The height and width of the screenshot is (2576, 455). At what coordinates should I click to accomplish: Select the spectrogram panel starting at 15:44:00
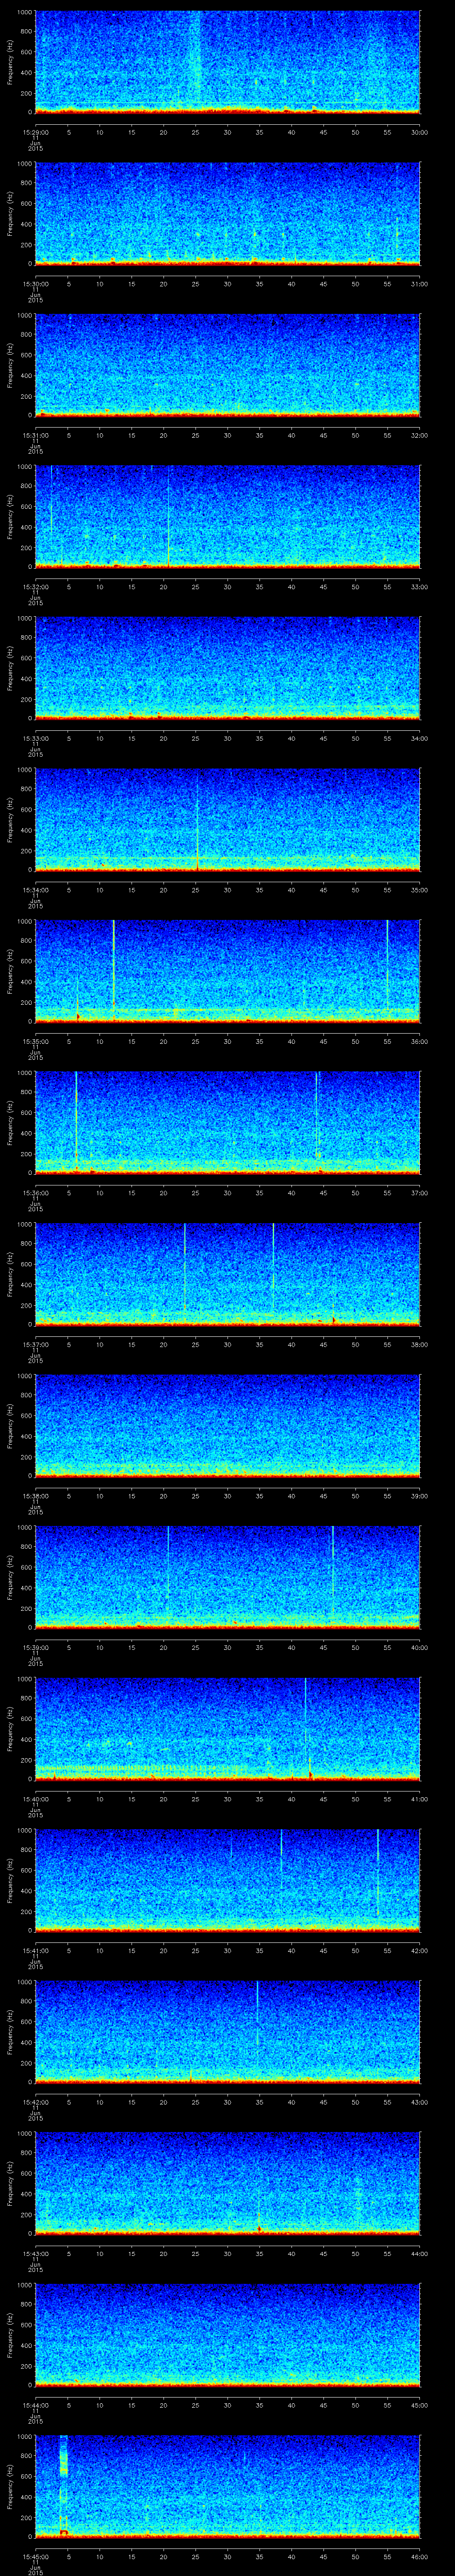point(228,2336)
